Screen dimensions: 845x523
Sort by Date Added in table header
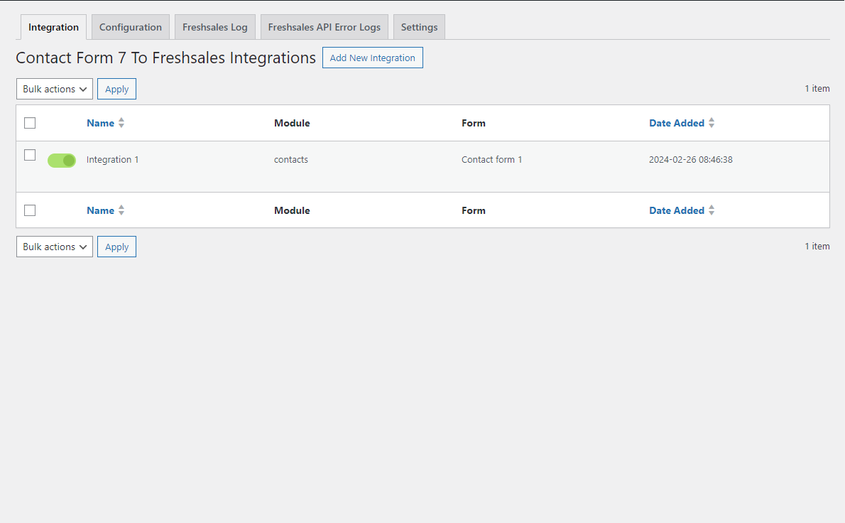[x=676, y=123]
